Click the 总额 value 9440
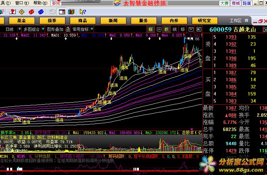This screenshot has width=267, height=175. 231,144
